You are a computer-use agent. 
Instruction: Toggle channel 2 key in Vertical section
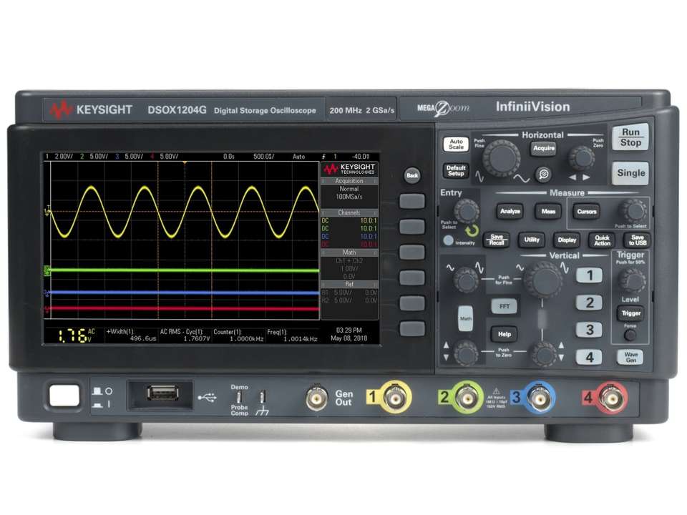point(589,303)
